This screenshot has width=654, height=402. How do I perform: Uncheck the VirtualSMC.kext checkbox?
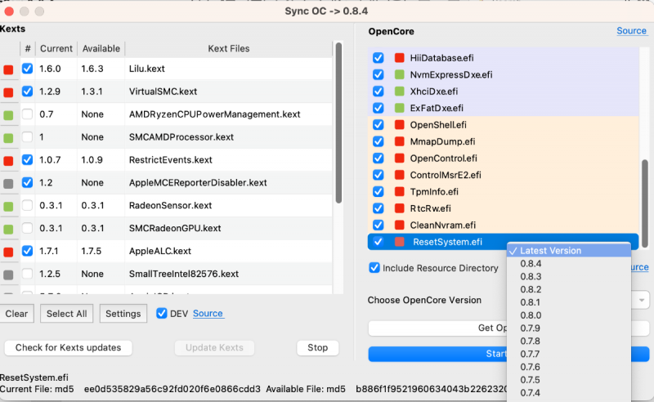[27, 92]
